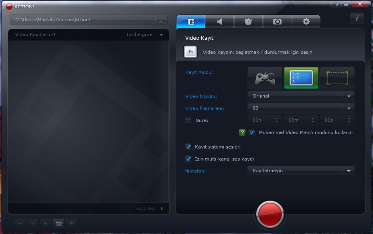Click the hours '00h' spinner field
The height and width of the screenshot is (234, 373).
click(x=265, y=120)
